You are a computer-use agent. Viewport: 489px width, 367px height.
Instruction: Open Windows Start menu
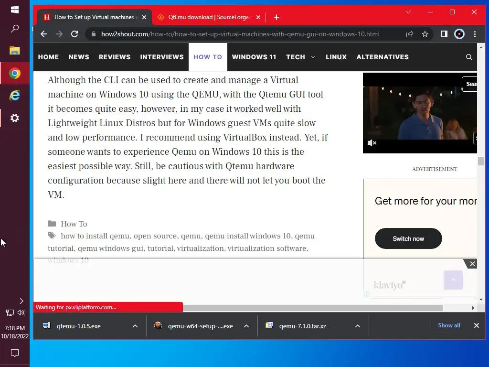pyautogui.click(x=15, y=10)
